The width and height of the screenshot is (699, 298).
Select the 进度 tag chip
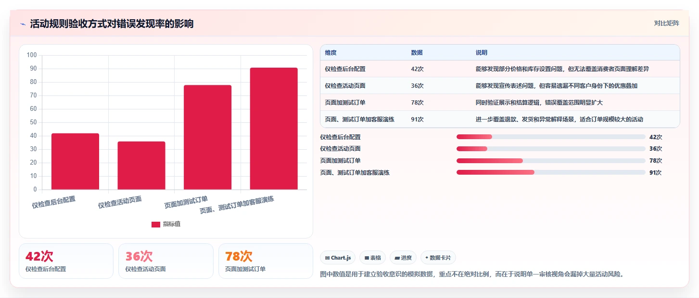(x=403, y=258)
